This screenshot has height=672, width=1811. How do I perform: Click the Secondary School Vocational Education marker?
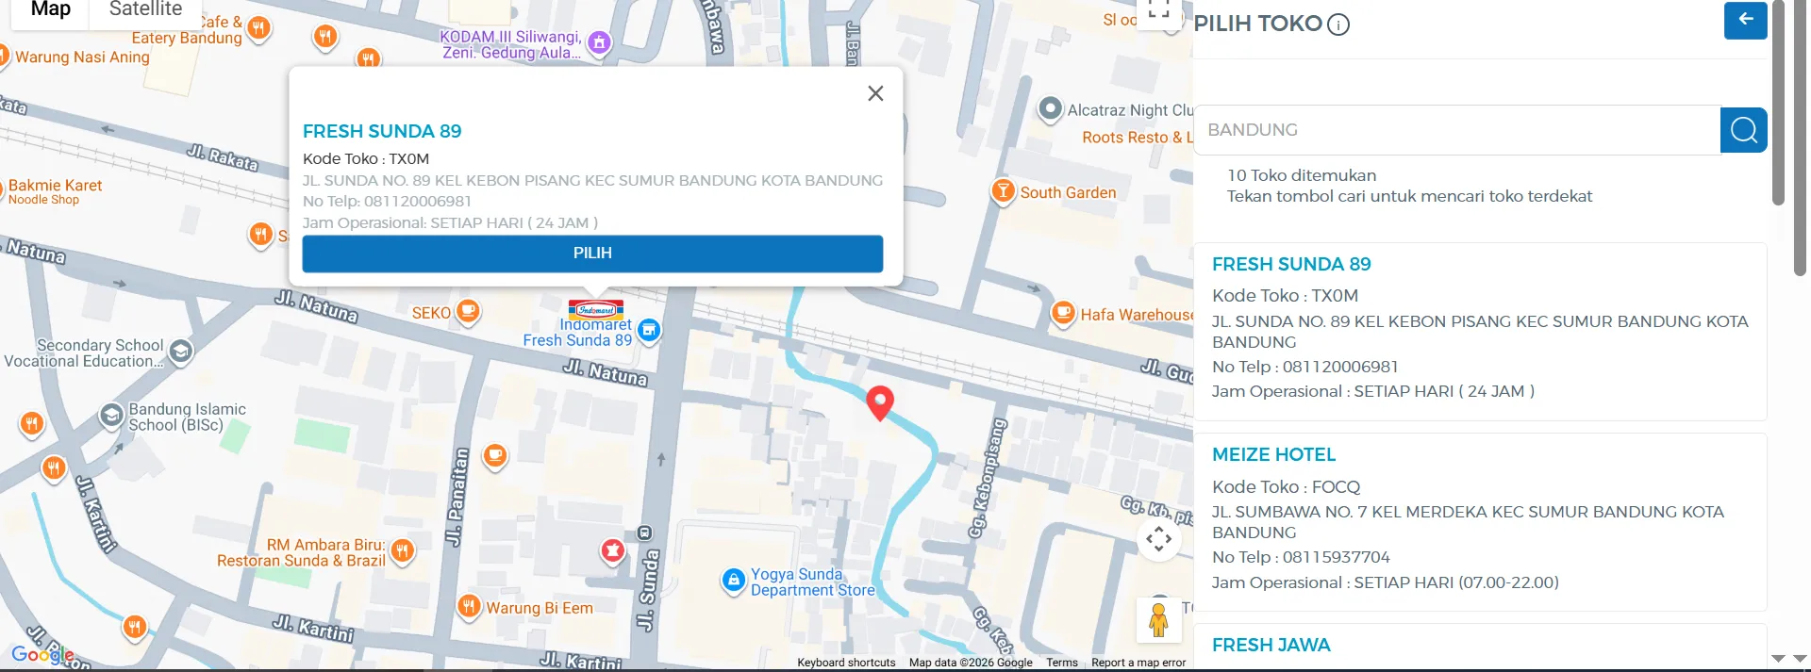tap(181, 352)
